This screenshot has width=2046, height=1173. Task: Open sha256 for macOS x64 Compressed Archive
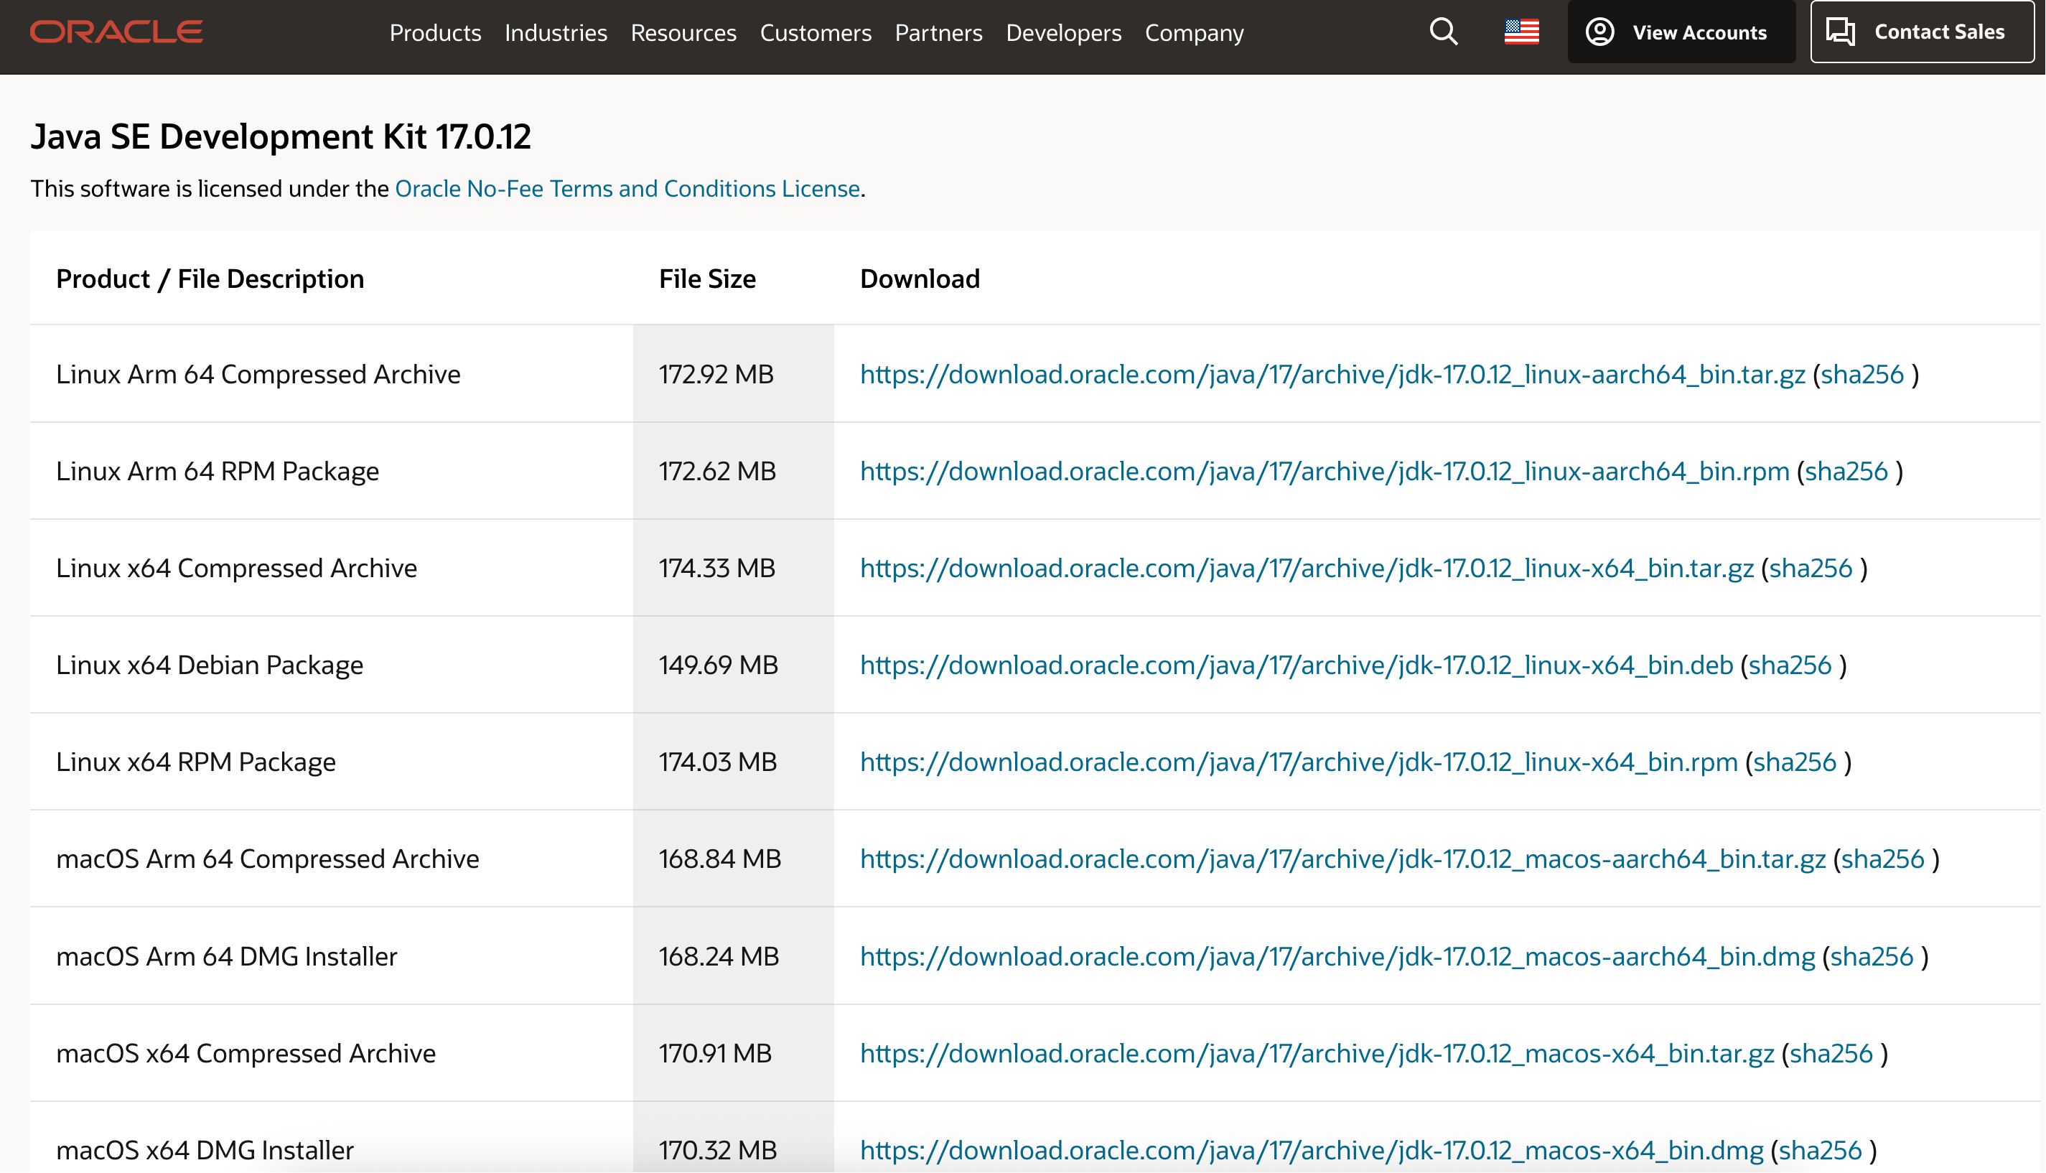pyautogui.click(x=1831, y=1053)
